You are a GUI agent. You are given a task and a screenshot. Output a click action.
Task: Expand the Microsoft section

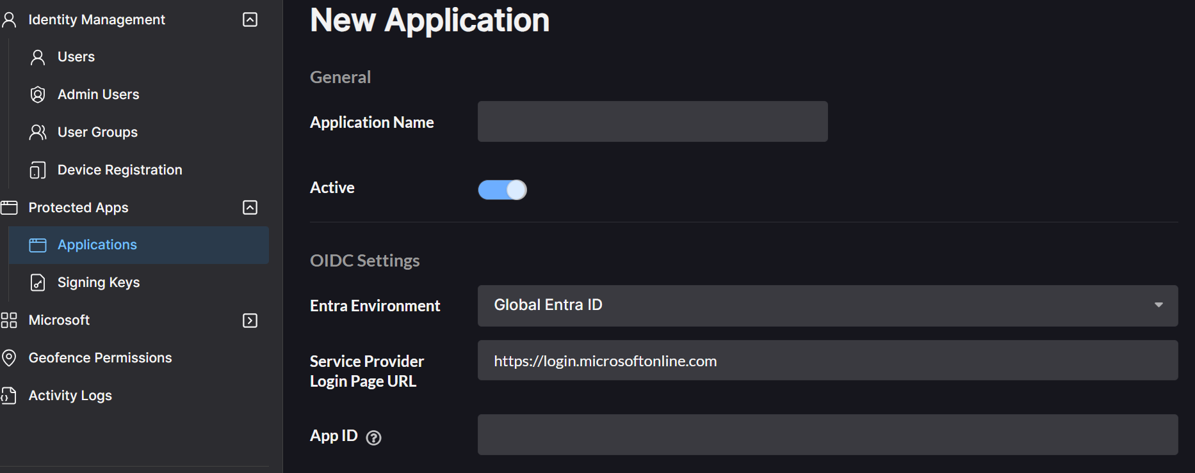pos(250,320)
